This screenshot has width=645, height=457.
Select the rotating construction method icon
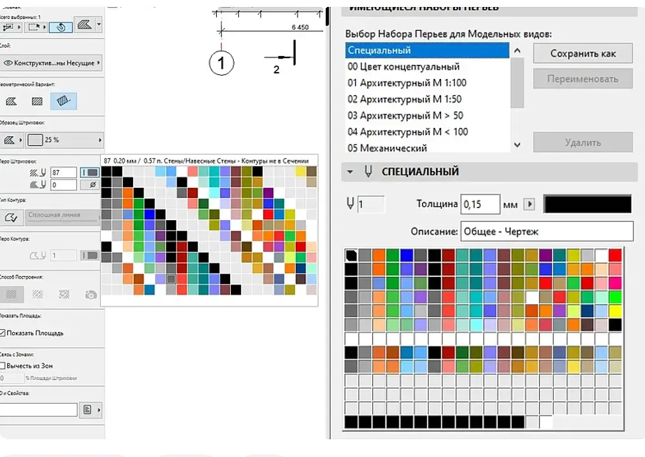click(91, 295)
